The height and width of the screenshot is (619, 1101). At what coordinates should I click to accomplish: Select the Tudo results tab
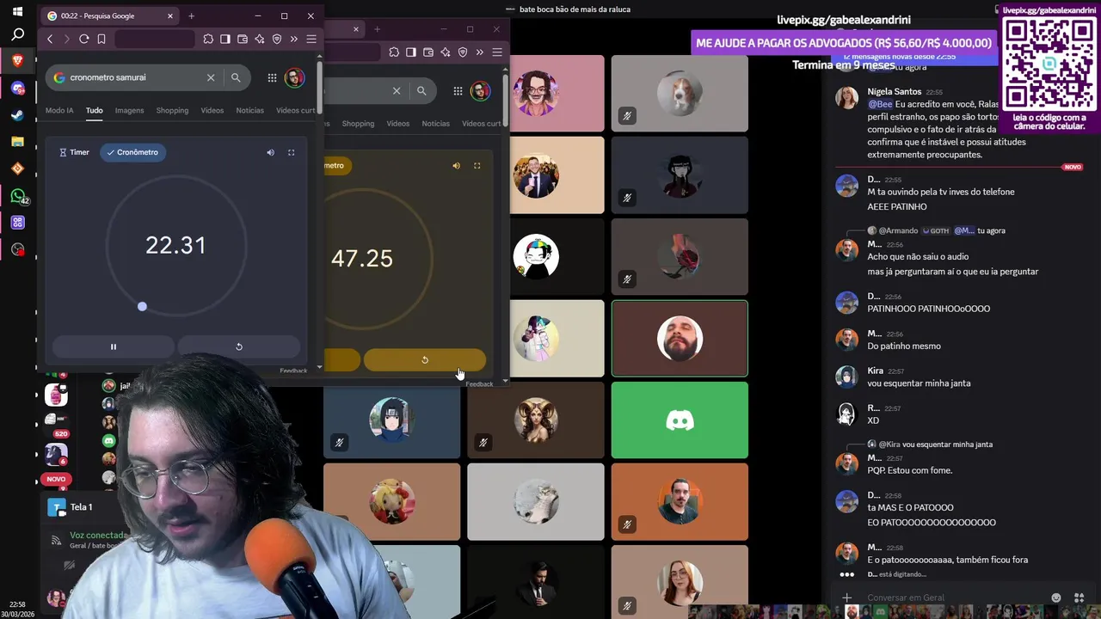point(94,110)
